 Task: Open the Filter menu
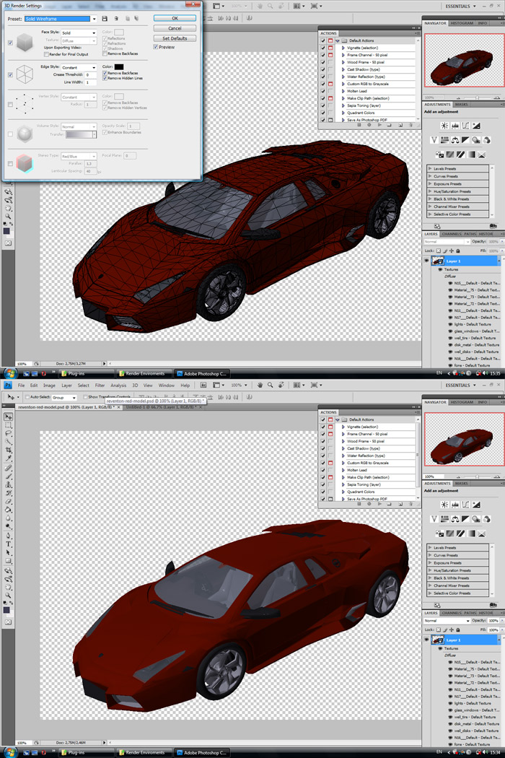click(100, 385)
